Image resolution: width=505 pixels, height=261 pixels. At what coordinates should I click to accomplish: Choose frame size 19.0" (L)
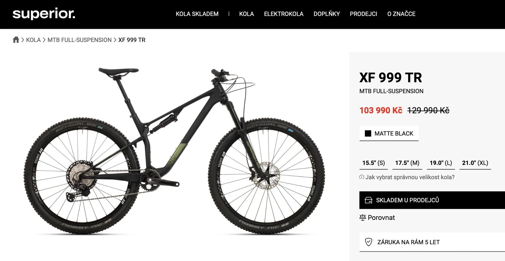coord(441,163)
